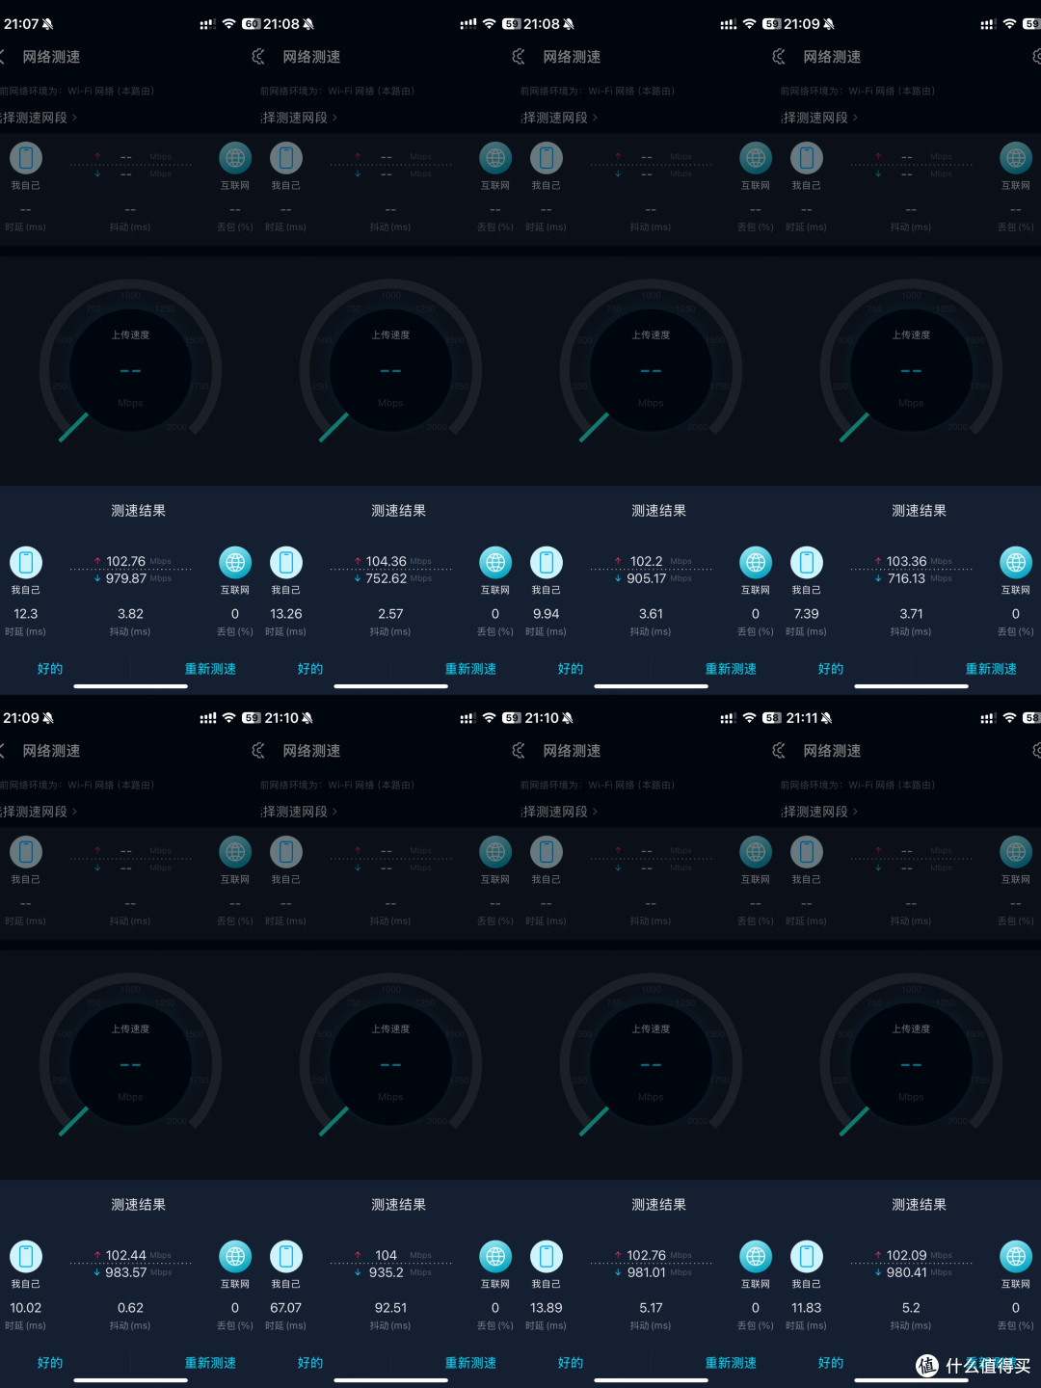This screenshot has width=1041, height=1388.
Task: Tap 重新测速 under the 905.17 Mbps result
Action: click(731, 669)
